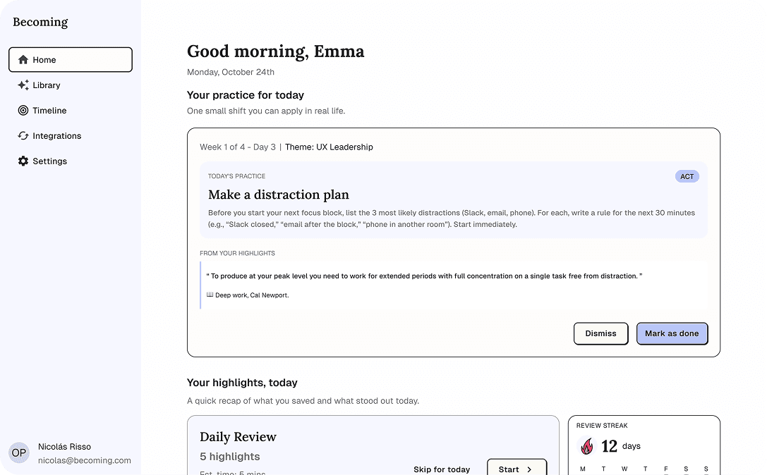This screenshot has height=475, width=767.
Task: Click the chevron arrow on Start button
Action: tap(529, 469)
